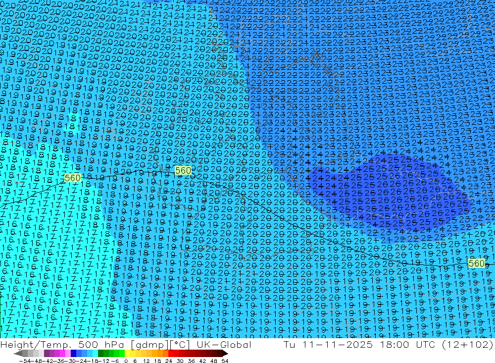Click the forecast date Tu 11-11-2025

coord(328,344)
